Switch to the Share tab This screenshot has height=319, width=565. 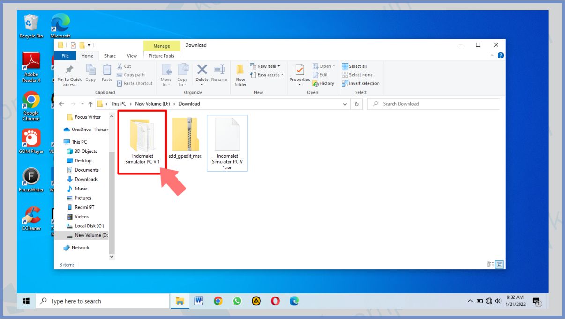coord(110,56)
